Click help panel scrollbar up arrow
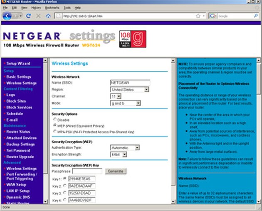262x211 pixels. click(258, 60)
